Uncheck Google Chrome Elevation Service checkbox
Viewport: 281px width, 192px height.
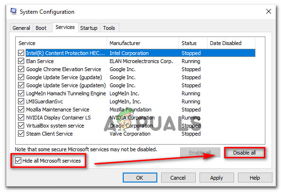pyautogui.click(x=21, y=69)
